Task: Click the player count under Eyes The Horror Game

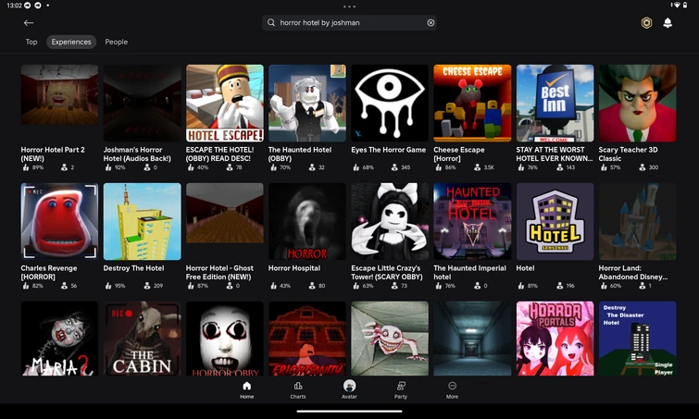Action: tap(401, 167)
